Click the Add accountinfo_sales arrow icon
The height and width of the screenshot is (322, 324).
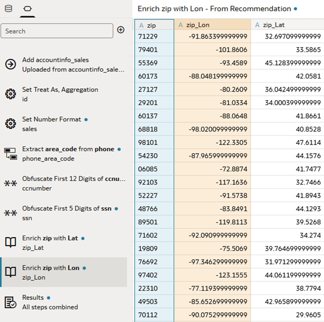click(x=10, y=64)
